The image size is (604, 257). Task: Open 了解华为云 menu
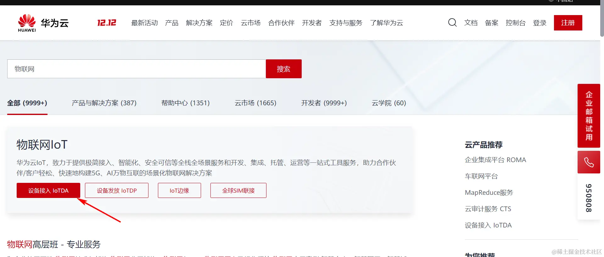coord(386,23)
